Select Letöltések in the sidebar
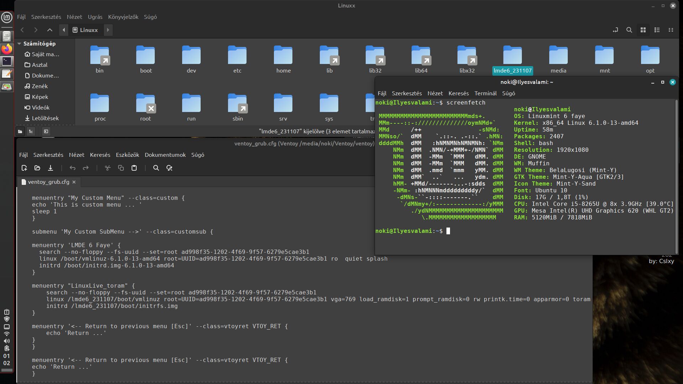 coord(45,118)
